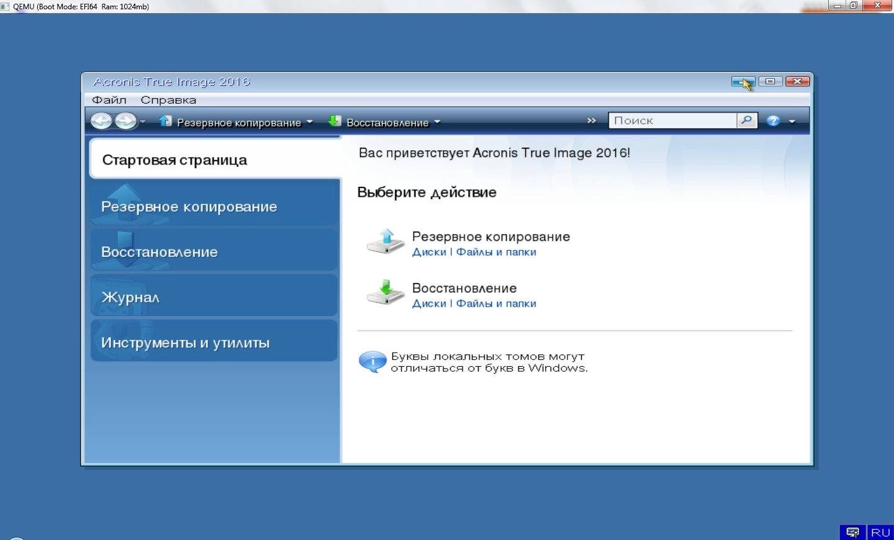Open the Резервное копирование sidebar section
The width and height of the screenshot is (894, 540).
(214, 206)
